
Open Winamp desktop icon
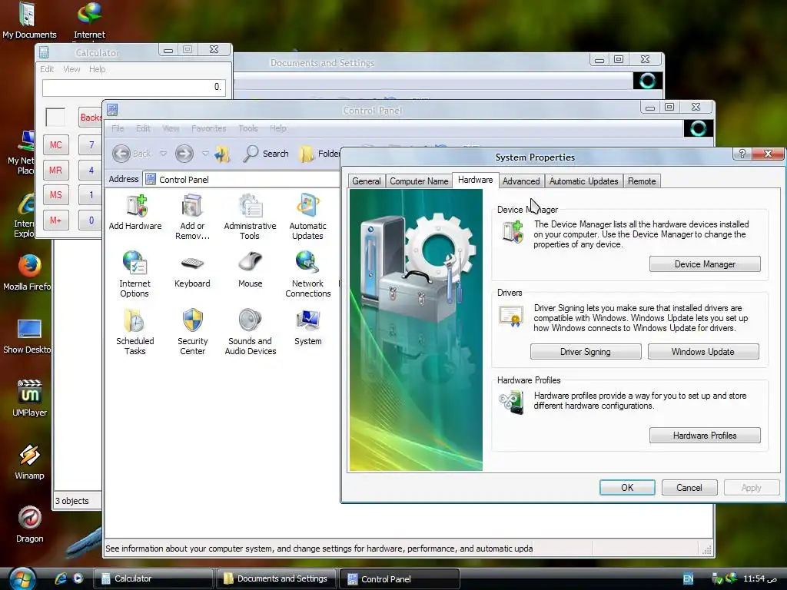30,462
